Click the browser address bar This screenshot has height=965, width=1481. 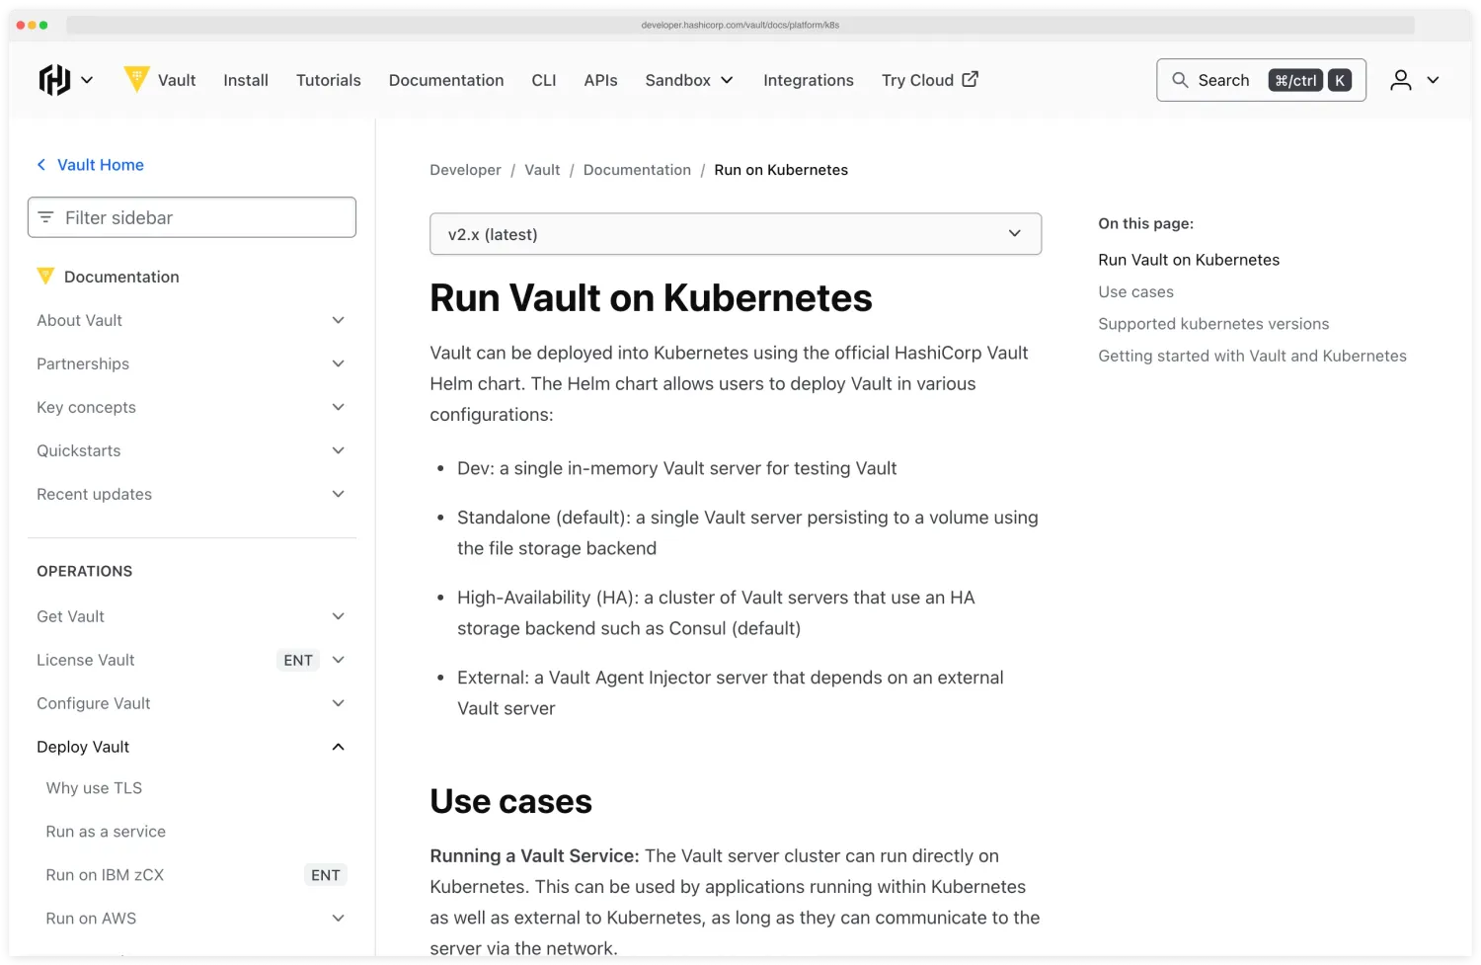(x=740, y=25)
